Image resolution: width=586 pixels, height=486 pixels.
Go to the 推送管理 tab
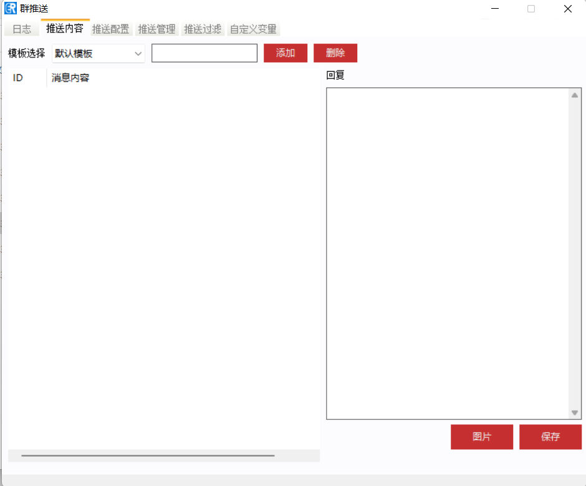coord(156,29)
